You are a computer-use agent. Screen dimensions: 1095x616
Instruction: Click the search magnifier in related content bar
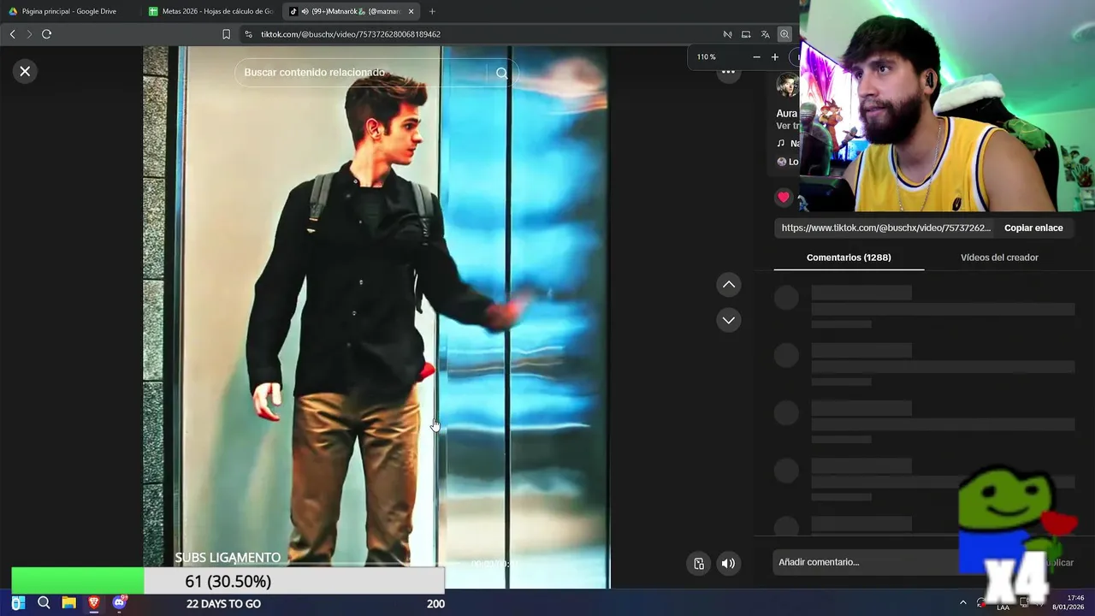coord(502,73)
